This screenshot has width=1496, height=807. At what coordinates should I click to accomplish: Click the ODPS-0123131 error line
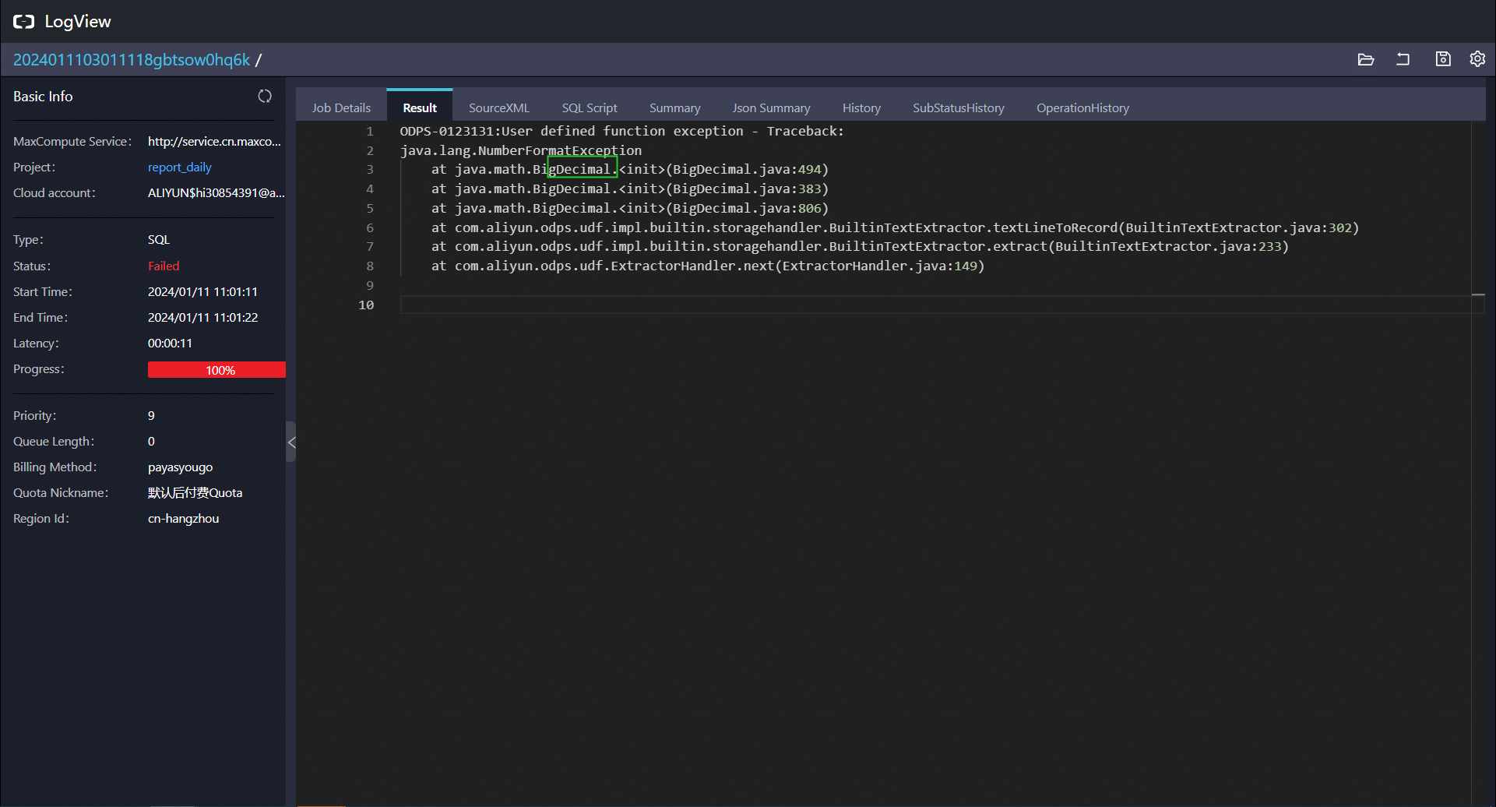click(x=621, y=131)
